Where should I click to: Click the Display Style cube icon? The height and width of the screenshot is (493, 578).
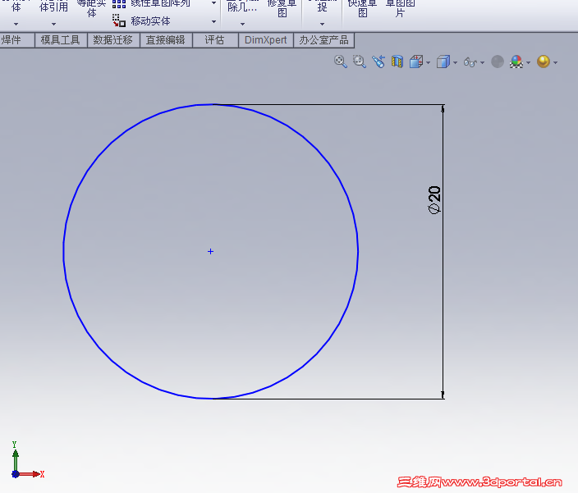coord(443,62)
